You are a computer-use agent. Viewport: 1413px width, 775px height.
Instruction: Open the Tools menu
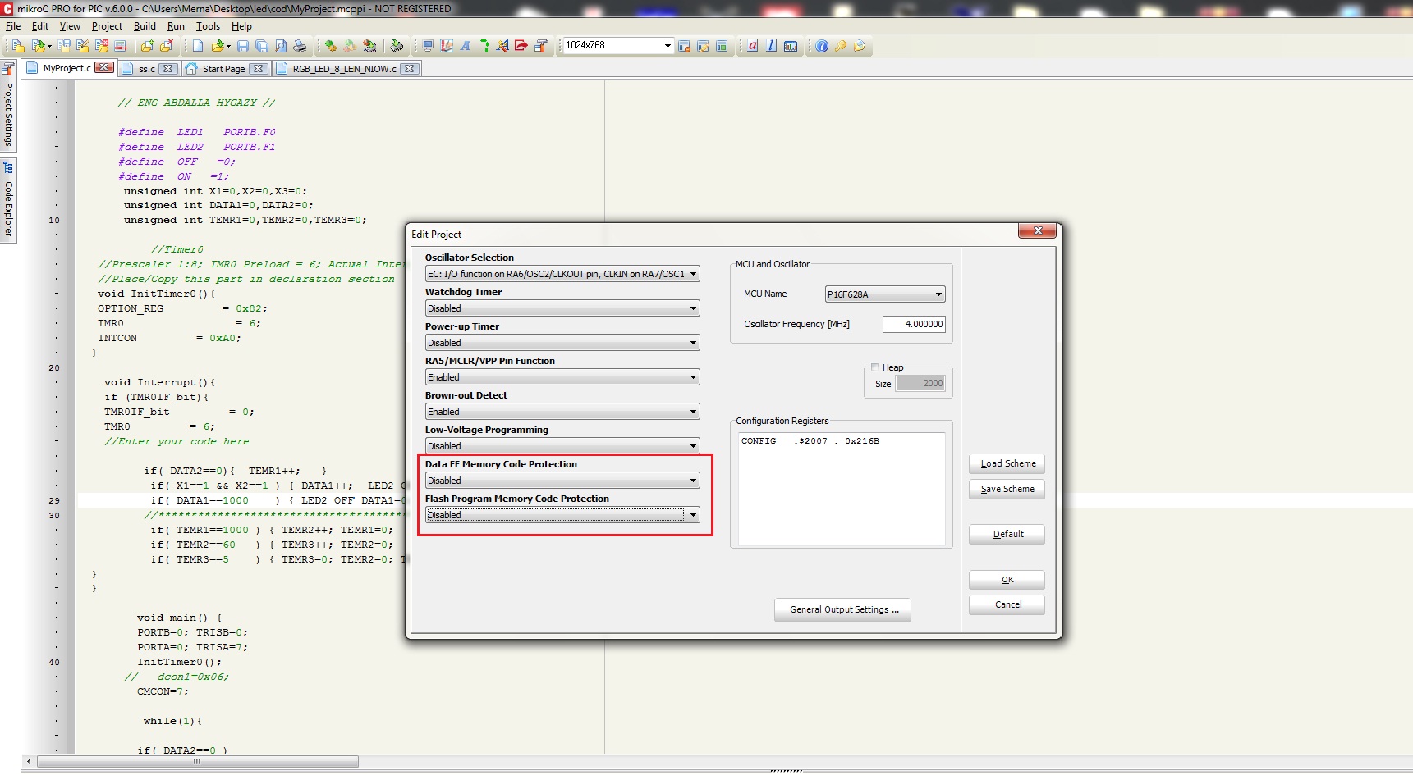(x=208, y=26)
